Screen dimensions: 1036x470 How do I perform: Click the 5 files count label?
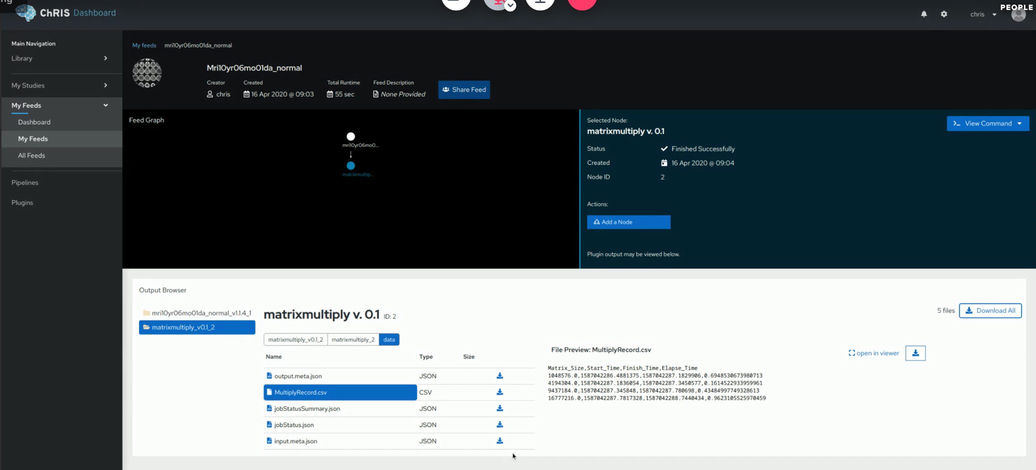945,310
